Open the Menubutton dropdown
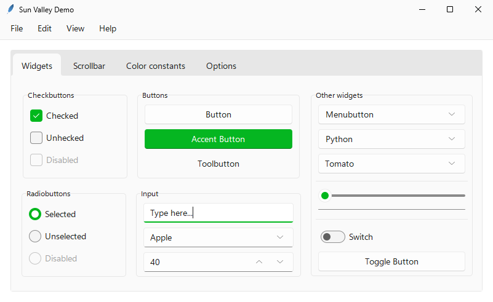 coord(391,114)
